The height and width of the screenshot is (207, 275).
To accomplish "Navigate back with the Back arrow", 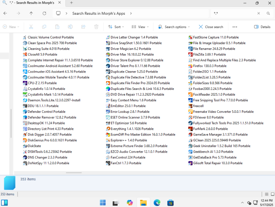I will point(5,13).
